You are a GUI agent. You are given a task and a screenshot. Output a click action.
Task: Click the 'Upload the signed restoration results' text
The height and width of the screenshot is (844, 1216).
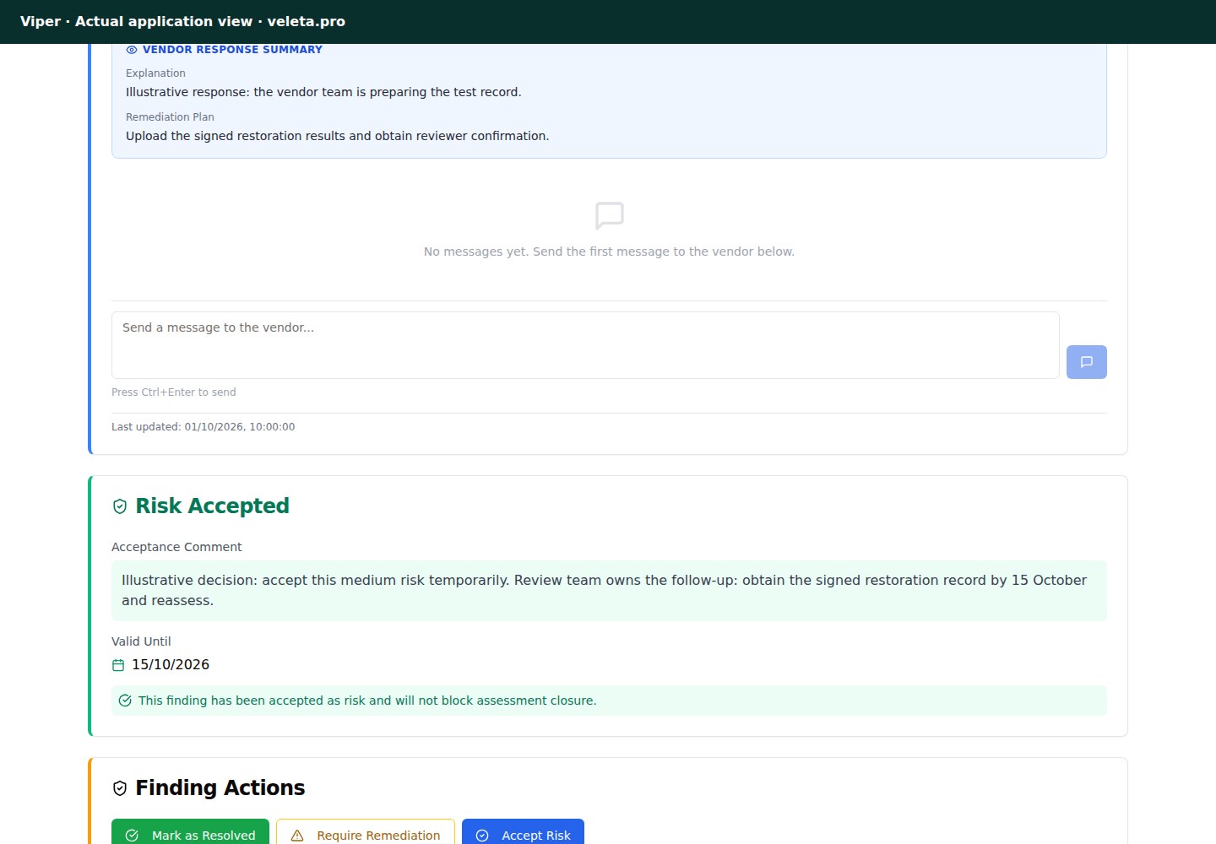coord(337,136)
